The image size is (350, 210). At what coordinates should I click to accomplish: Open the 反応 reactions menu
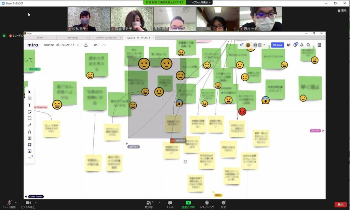click(224, 205)
